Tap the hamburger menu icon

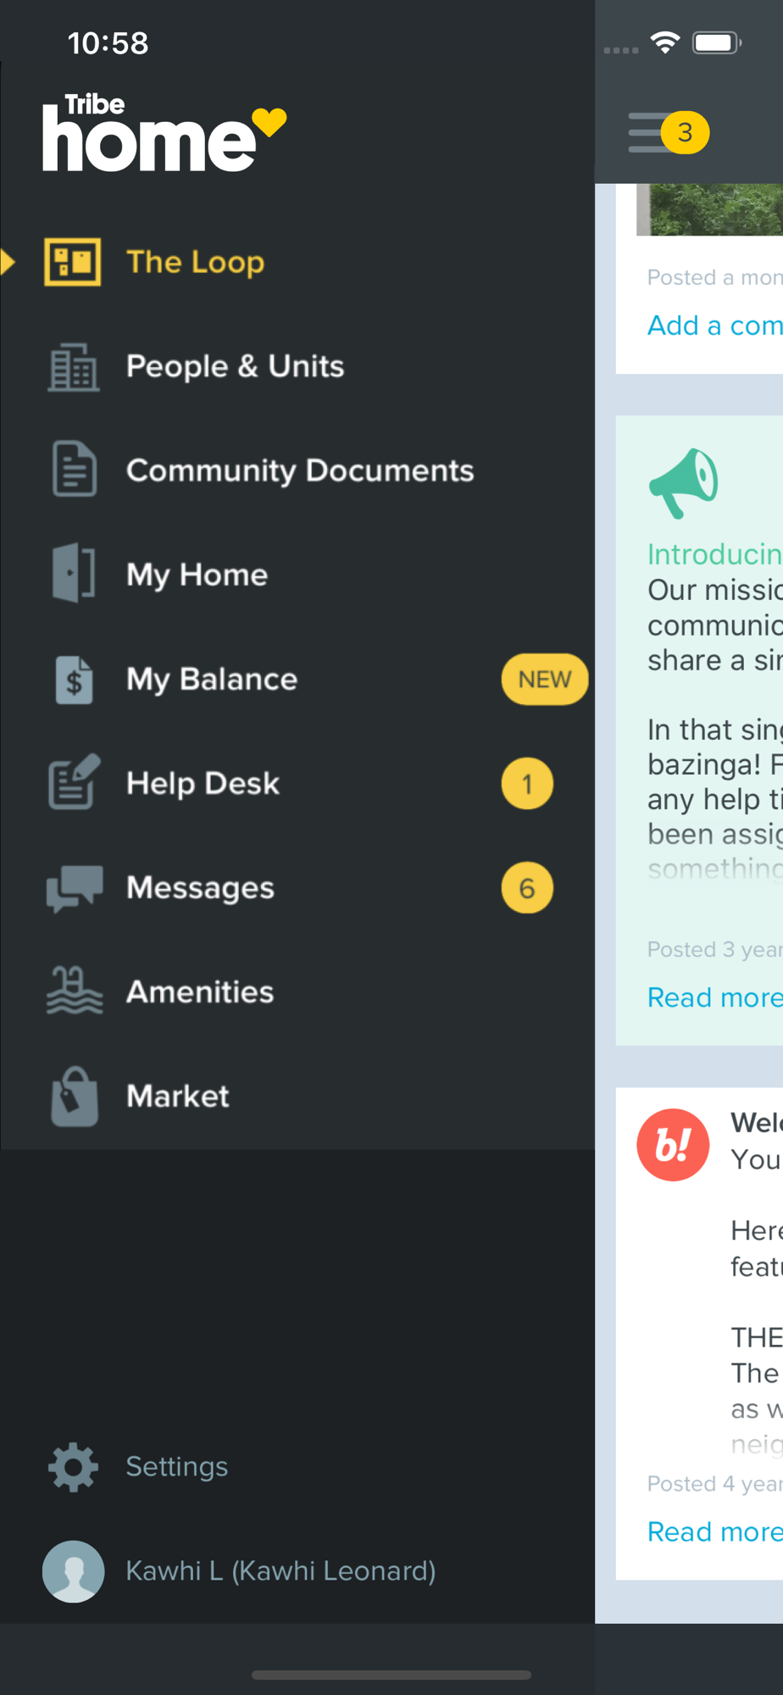click(x=651, y=132)
